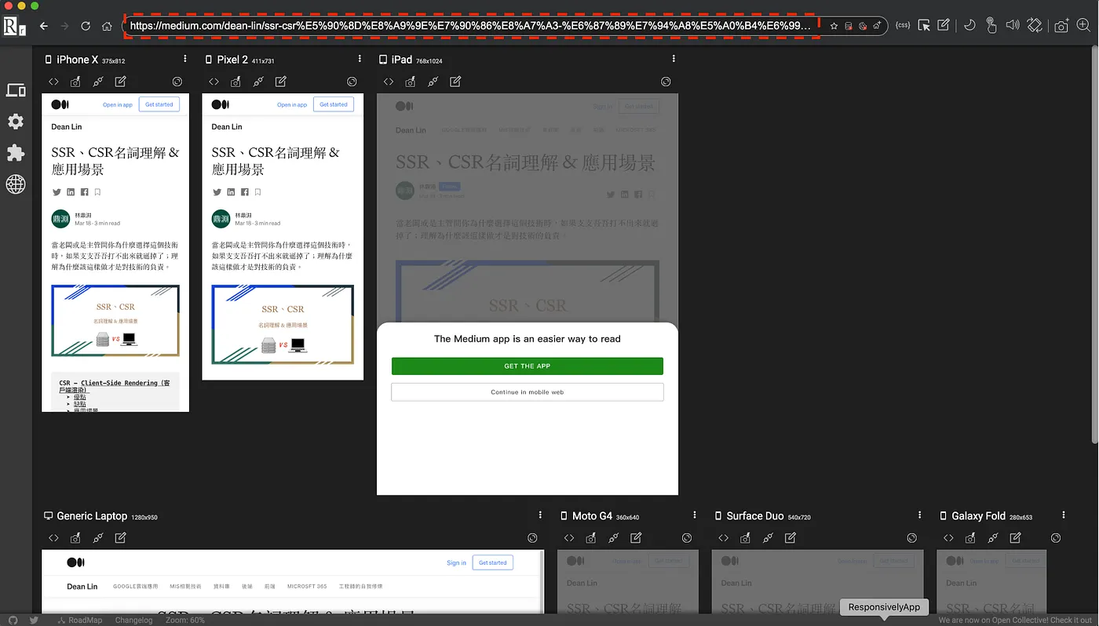Open the GitHub icon in the status bar
1099x626 pixels.
13,620
